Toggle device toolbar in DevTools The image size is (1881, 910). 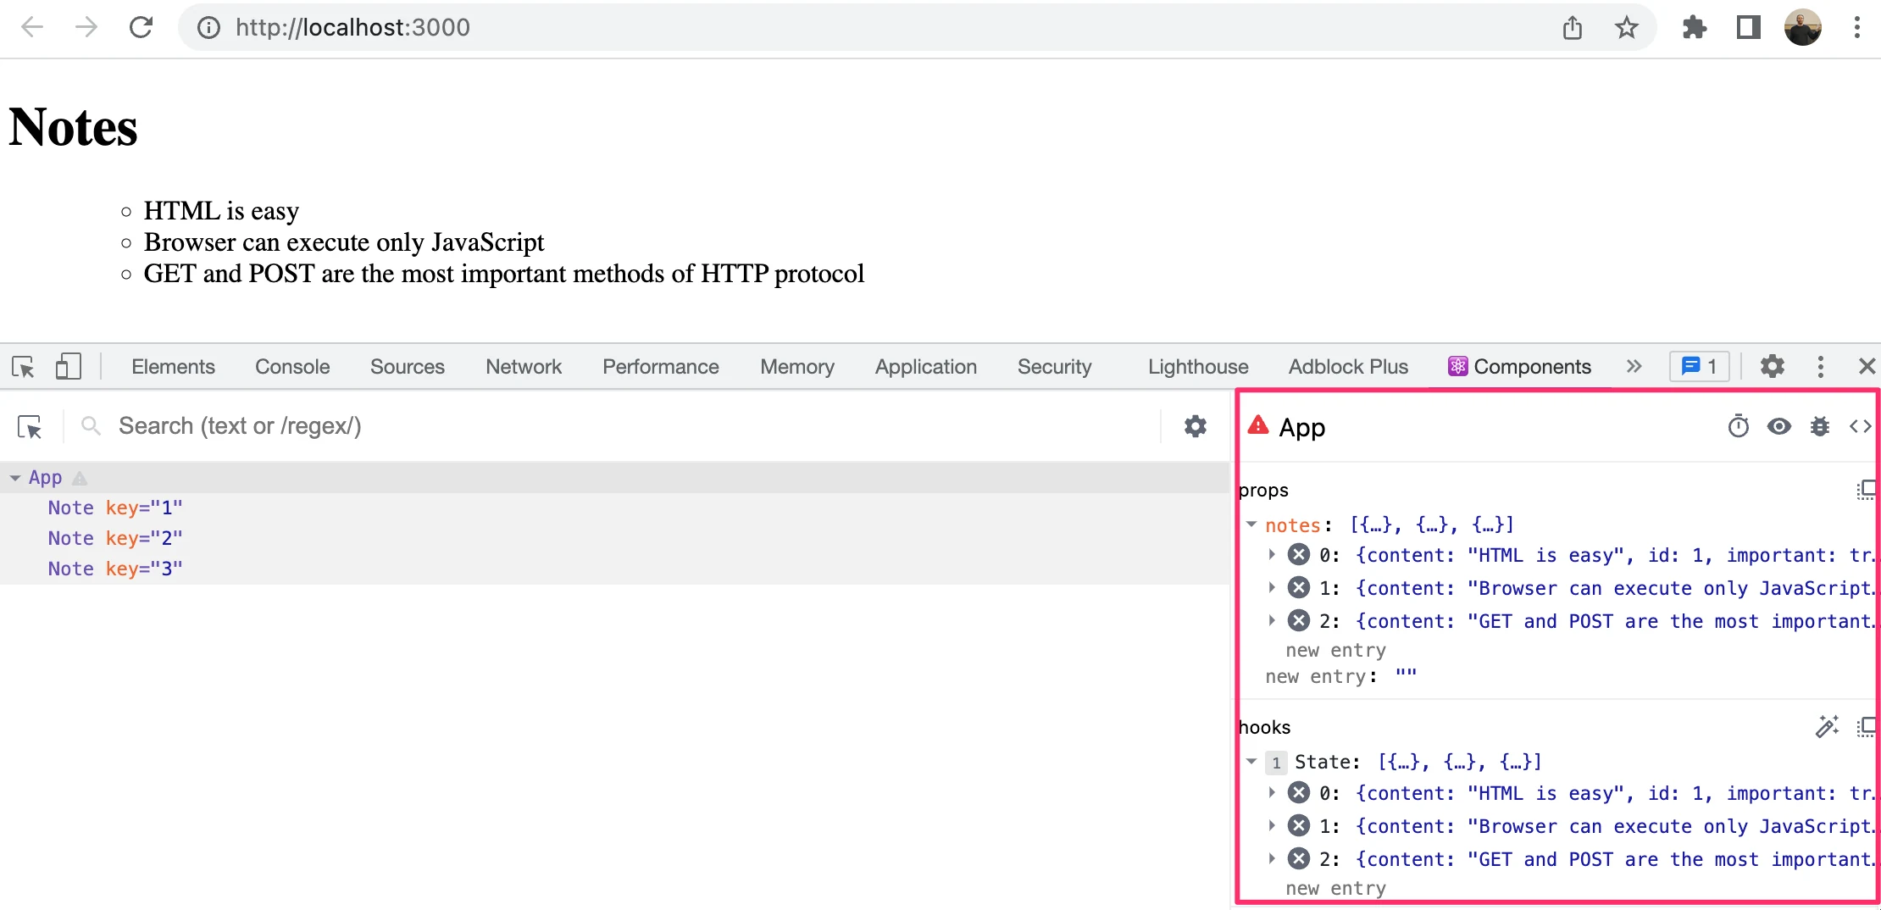pos(68,367)
